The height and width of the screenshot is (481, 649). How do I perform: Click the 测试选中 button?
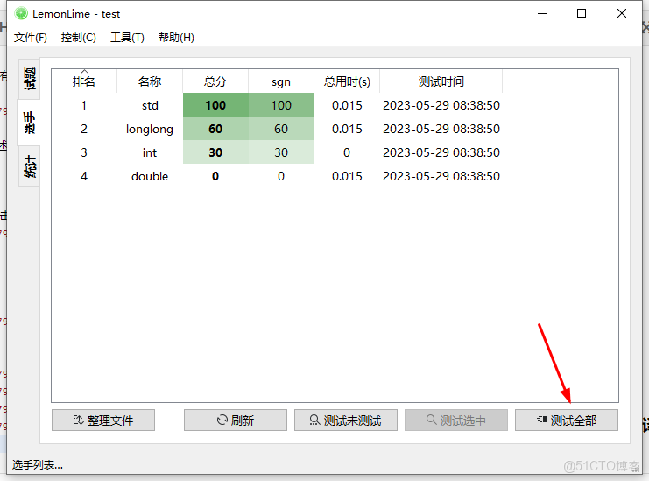coord(456,421)
